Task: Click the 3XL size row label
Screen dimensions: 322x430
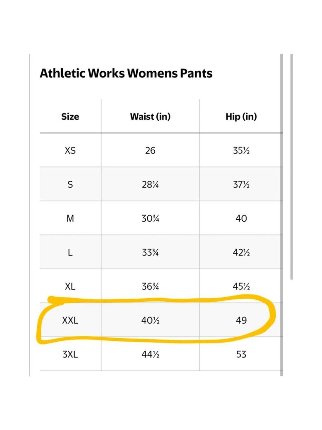Action: pos(70,354)
